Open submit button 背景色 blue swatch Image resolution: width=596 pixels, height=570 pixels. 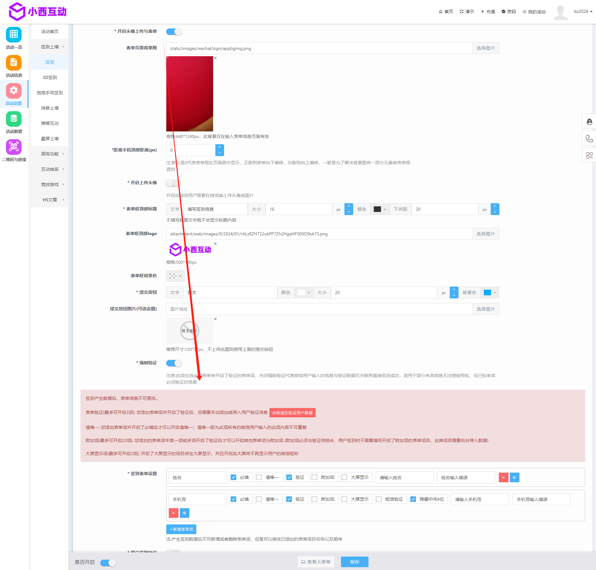pos(490,292)
